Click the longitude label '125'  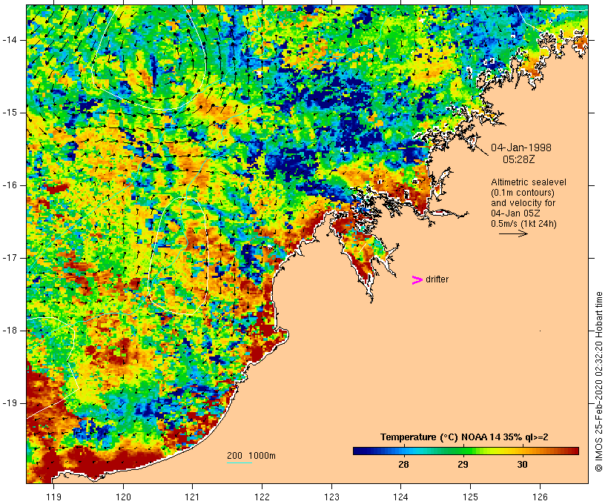(471, 497)
